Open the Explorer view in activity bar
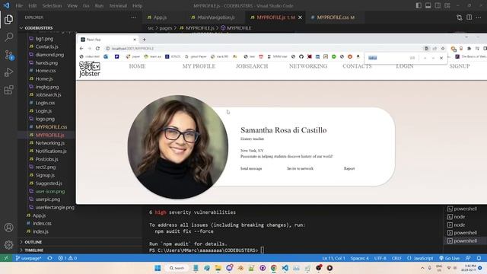This screenshot has width=487, height=274. tap(8, 20)
